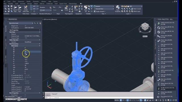Viewport: 182px width, 102px height.
Task: Click the slope toggle icon next to Slope field
Action: pos(62,10)
